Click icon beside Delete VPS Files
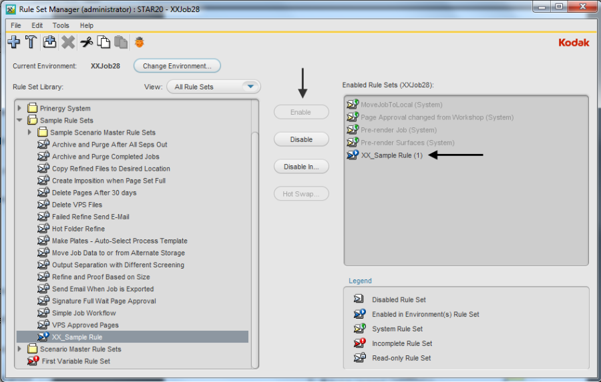The width and height of the screenshot is (601, 382). click(x=43, y=205)
